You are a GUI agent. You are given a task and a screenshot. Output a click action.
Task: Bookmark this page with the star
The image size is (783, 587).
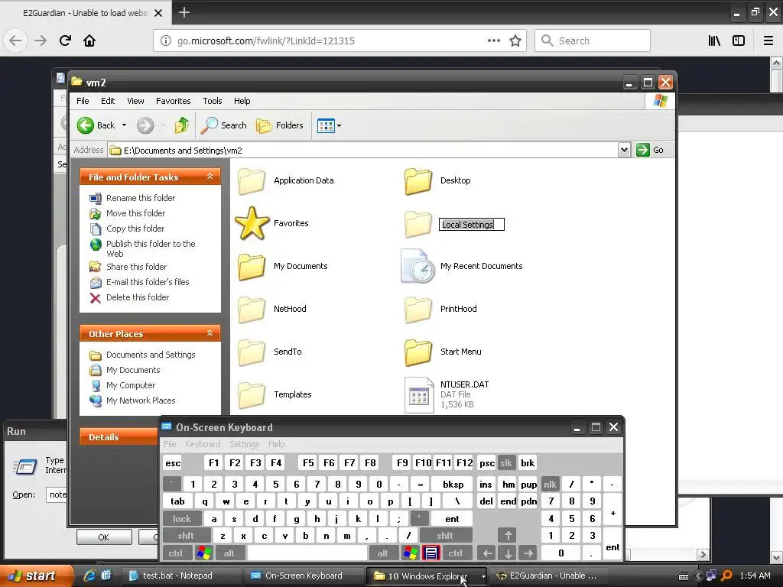(515, 41)
